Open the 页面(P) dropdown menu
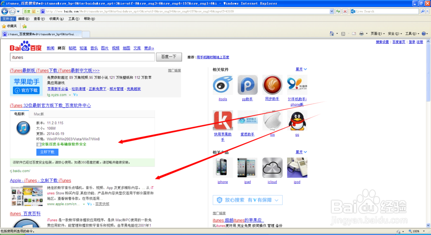Image resolution: width=431 pixels, height=235 pixels. click(x=378, y=34)
